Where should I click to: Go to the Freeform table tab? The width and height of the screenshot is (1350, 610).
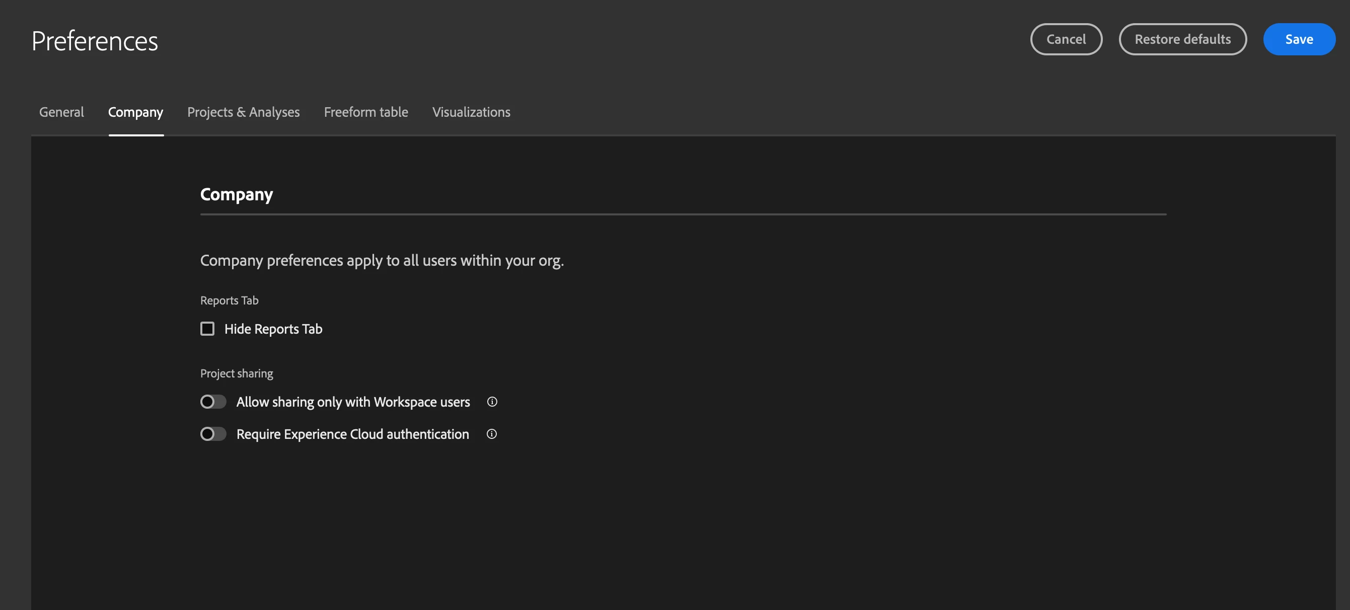[366, 112]
